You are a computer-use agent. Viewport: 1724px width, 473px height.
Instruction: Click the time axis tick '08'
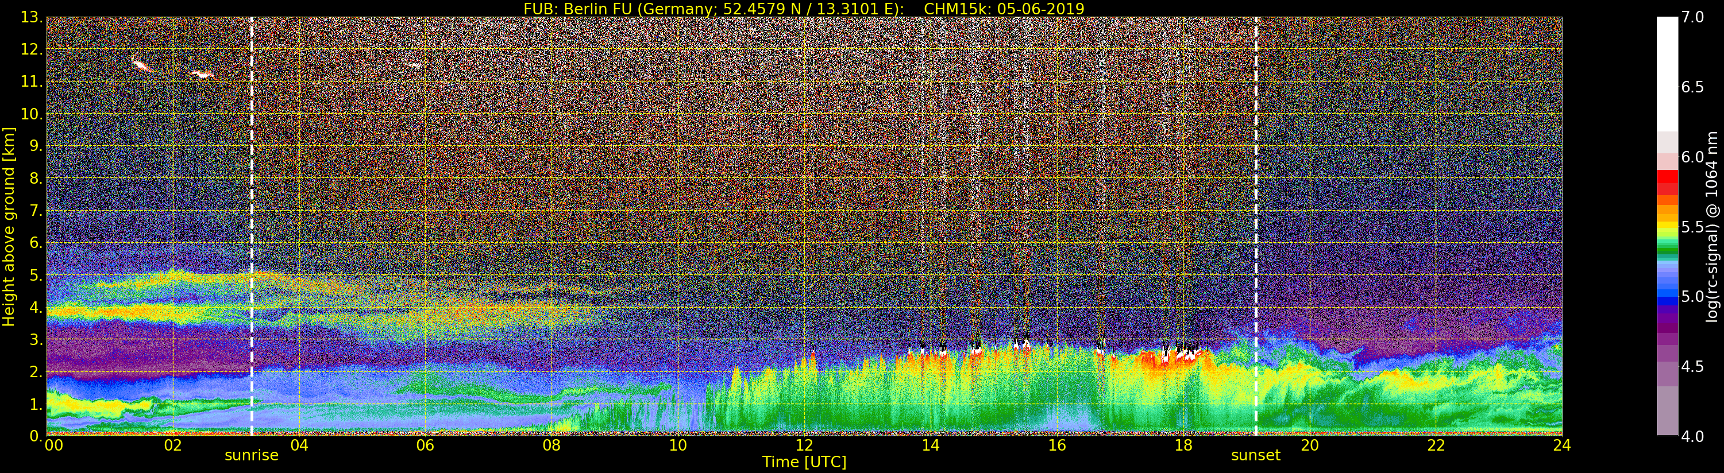coord(551,445)
